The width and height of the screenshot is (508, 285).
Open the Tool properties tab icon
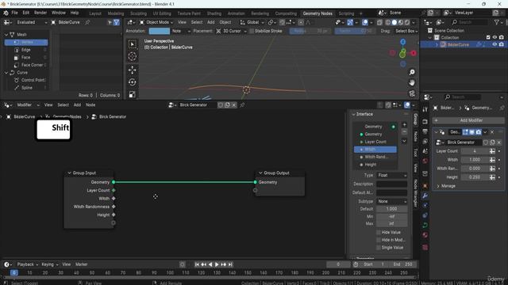click(425, 110)
